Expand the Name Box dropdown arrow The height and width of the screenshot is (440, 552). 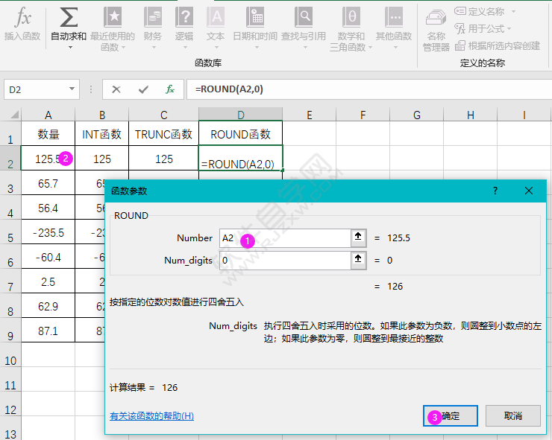tap(72, 89)
